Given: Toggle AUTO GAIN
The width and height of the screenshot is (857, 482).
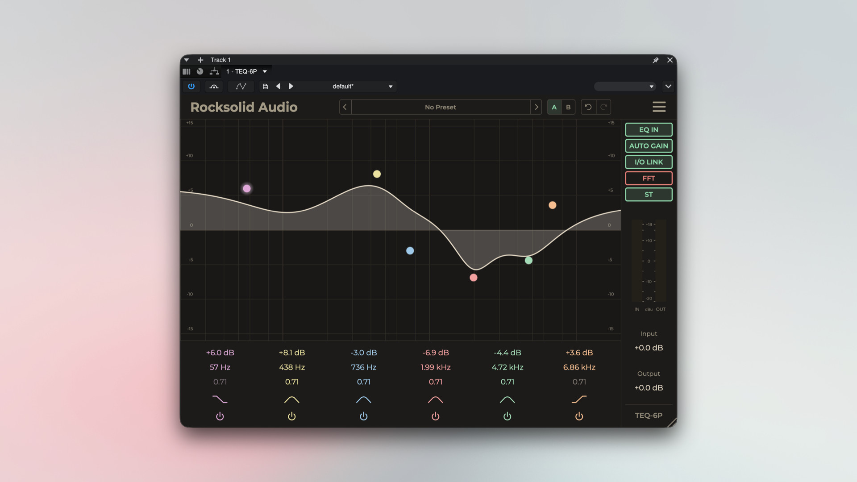Looking at the screenshot, I should [649, 146].
